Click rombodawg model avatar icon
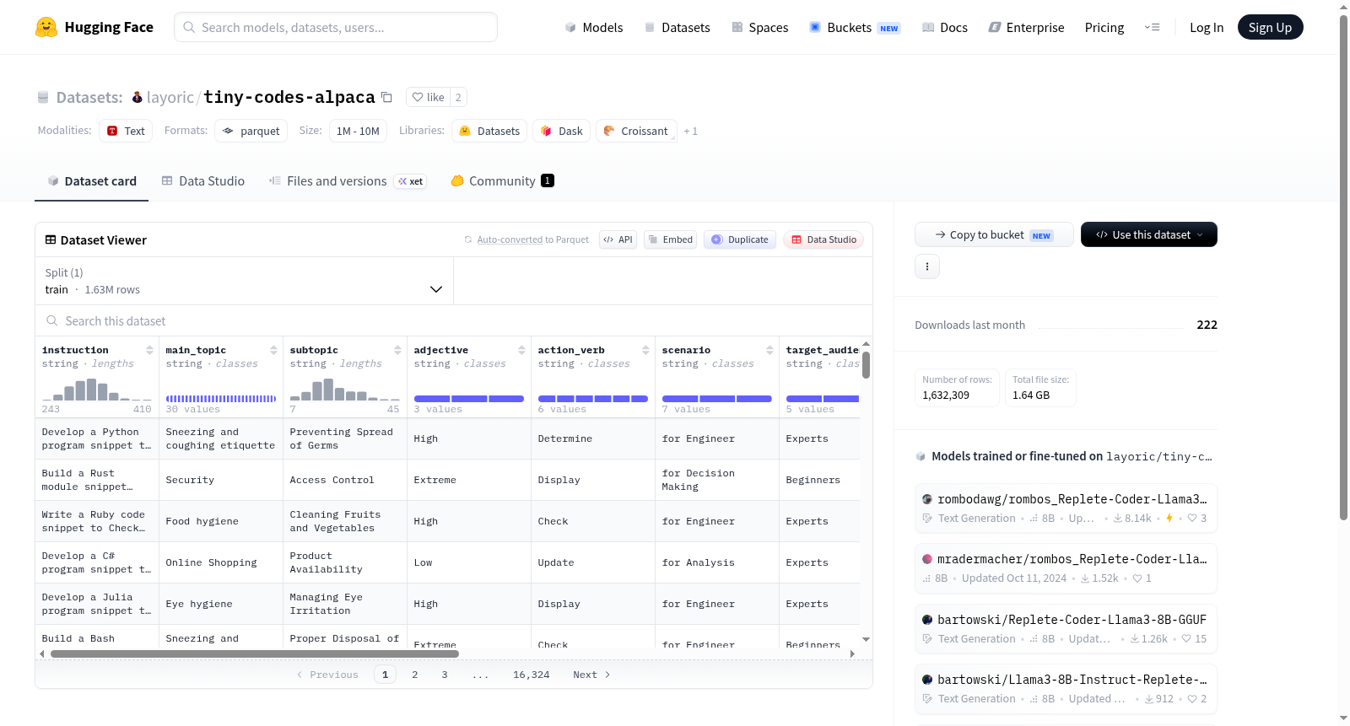Image resolution: width=1350 pixels, height=726 pixels. click(927, 499)
